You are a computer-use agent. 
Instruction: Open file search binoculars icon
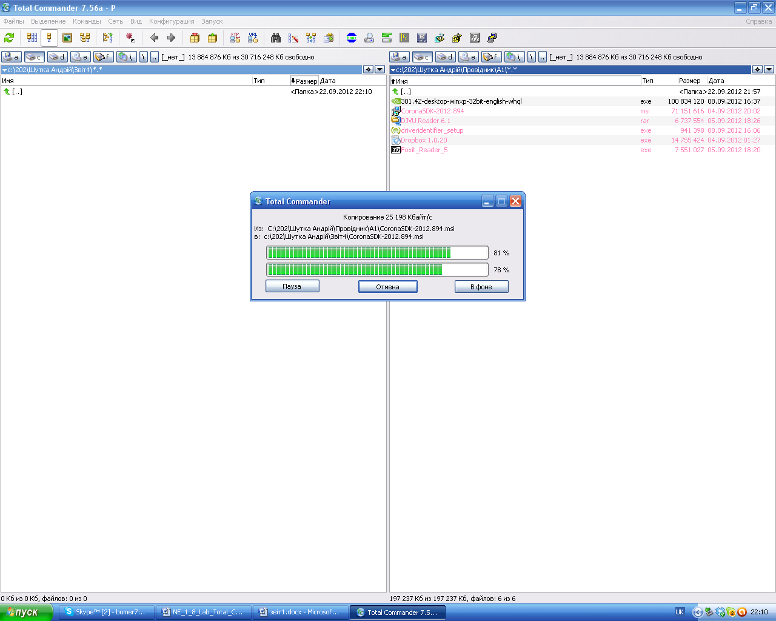[276, 38]
